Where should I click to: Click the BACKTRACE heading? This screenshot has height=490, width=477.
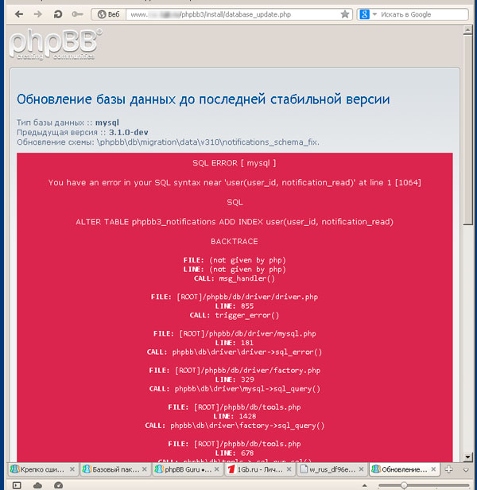click(x=235, y=242)
